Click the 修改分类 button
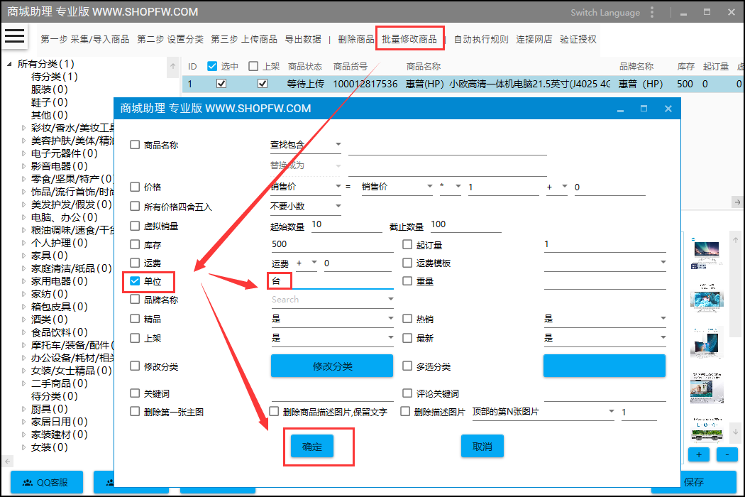The image size is (745, 497). pyautogui.click(x=332, y=366)
